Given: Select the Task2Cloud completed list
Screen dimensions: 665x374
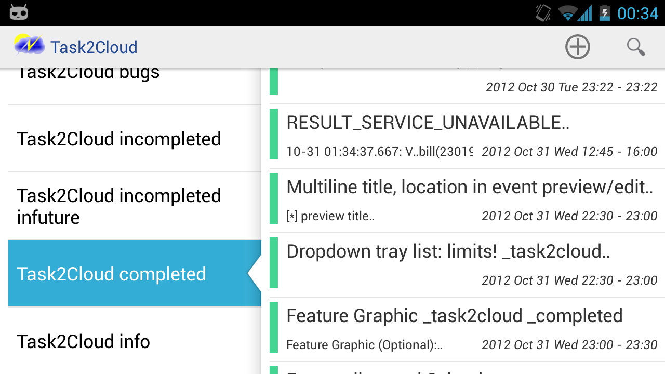Looking at the screenshot, I should [135, 274].
